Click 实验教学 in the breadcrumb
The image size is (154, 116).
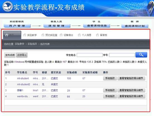pyautogui.click(x=19, y=44)
